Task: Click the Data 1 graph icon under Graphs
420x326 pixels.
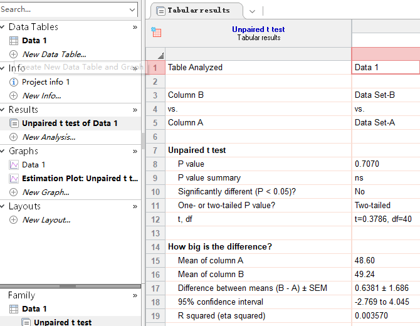Action: click(14, 165)
